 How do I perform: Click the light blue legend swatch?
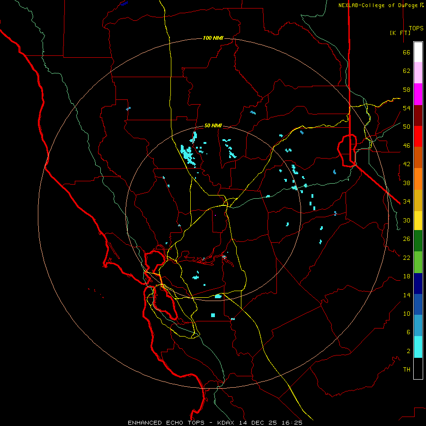(418, 326)
